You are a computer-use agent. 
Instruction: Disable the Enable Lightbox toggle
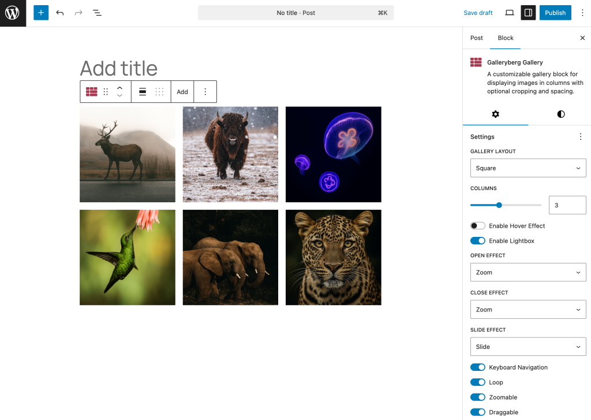pos(478,241)
